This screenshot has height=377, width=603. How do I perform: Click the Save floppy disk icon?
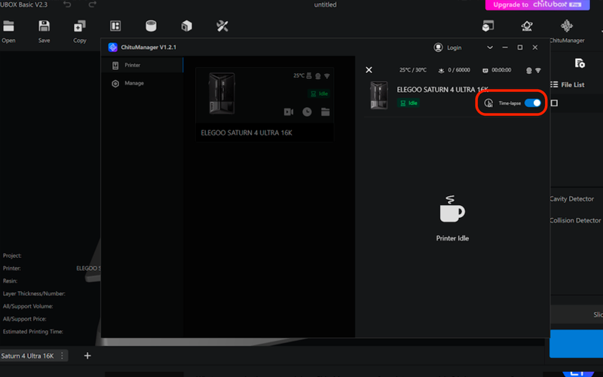[x=44, y=26]
